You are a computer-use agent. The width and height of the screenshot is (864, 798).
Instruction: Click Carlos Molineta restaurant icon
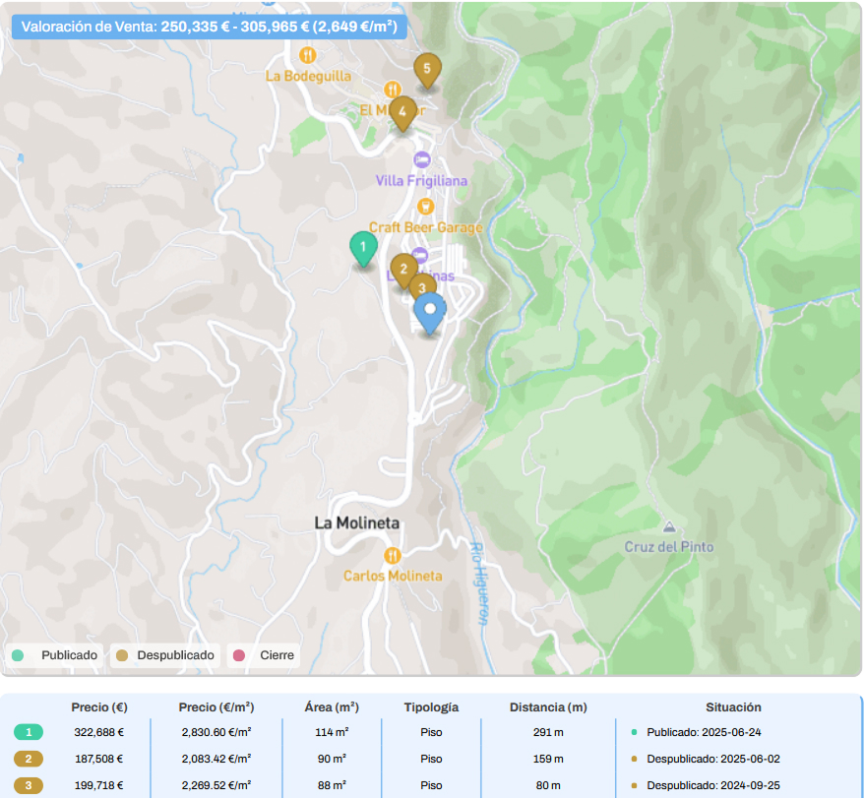point(393,555)
